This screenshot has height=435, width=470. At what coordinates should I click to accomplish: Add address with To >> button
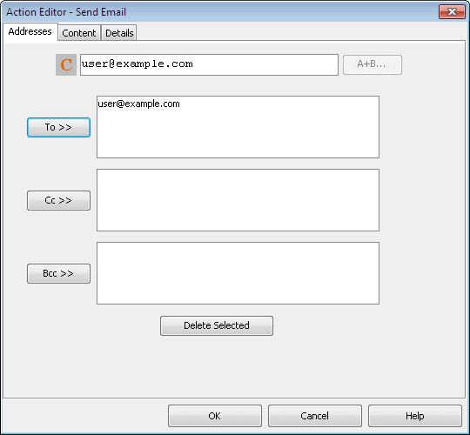59,128
